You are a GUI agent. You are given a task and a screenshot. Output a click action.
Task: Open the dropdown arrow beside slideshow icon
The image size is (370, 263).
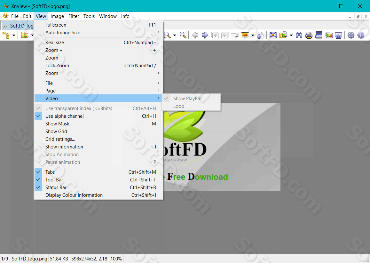(253, 36)
